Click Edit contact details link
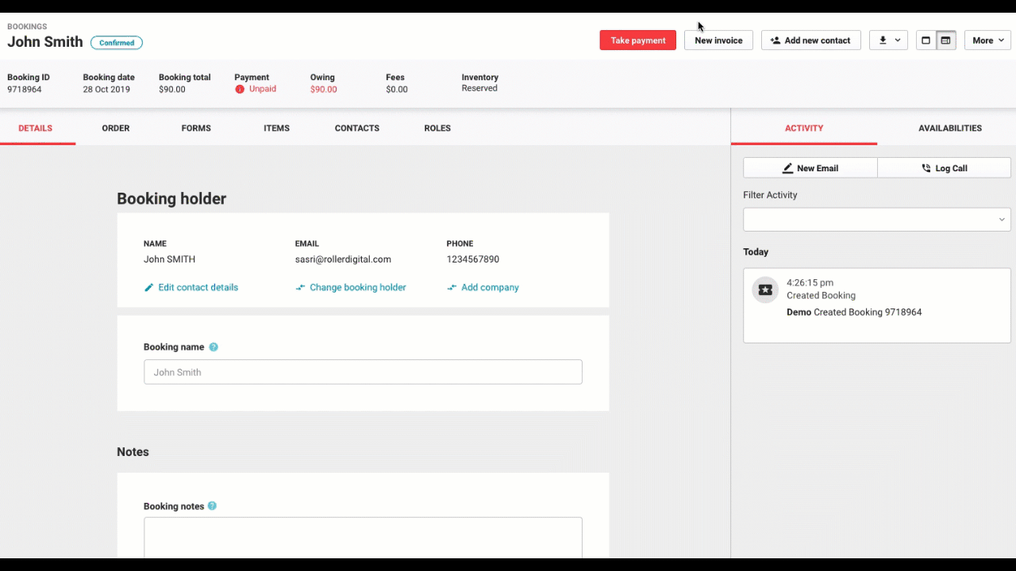 point(191,287)
